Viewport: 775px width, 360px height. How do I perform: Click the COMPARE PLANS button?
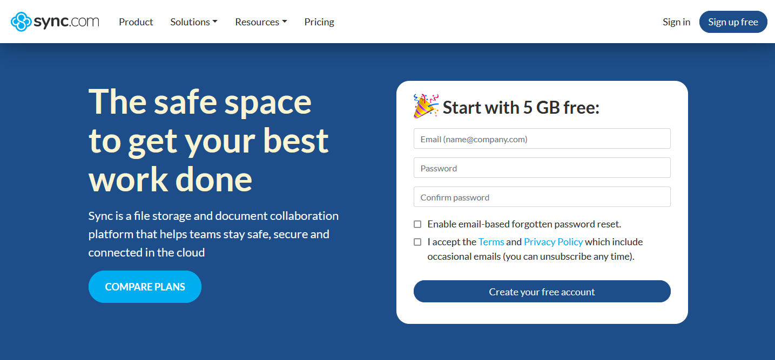[x=145, y=287]
